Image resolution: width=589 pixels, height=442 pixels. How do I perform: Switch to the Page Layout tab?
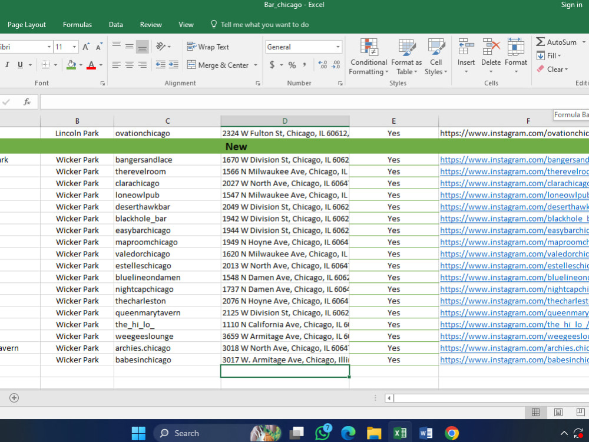pos(27,25)
